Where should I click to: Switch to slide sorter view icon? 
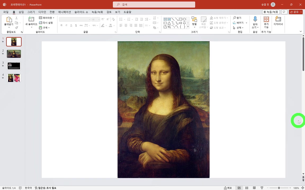tap(247, 188)
